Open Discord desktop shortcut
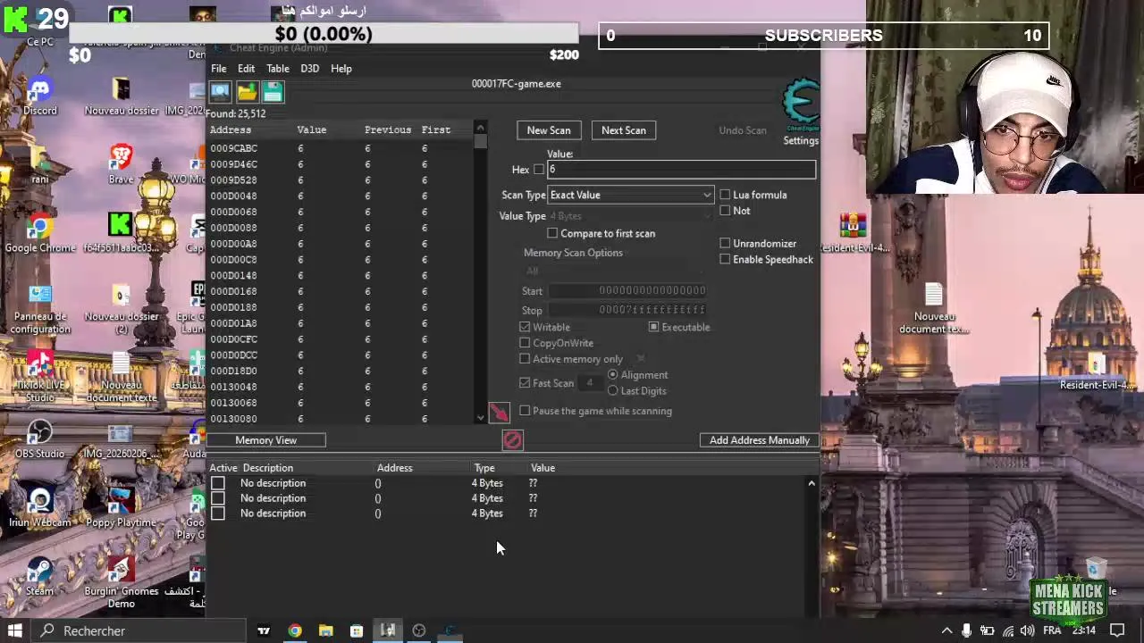Screen dimensions: 1144x643 coord(39,96)
